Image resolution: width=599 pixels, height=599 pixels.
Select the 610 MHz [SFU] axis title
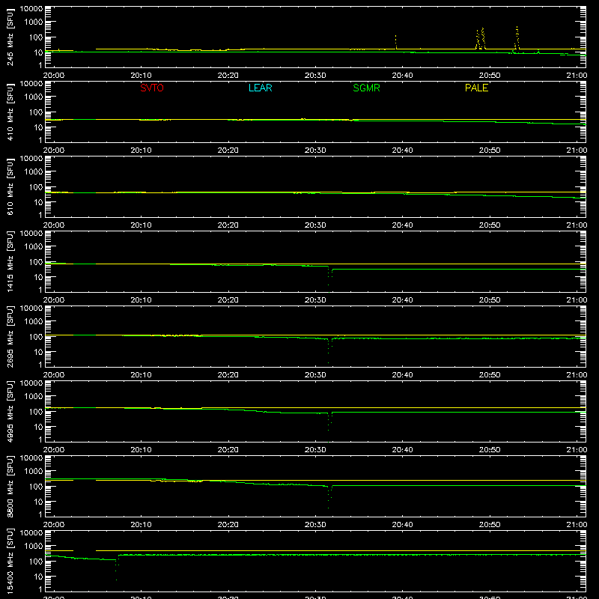point(10,186)
